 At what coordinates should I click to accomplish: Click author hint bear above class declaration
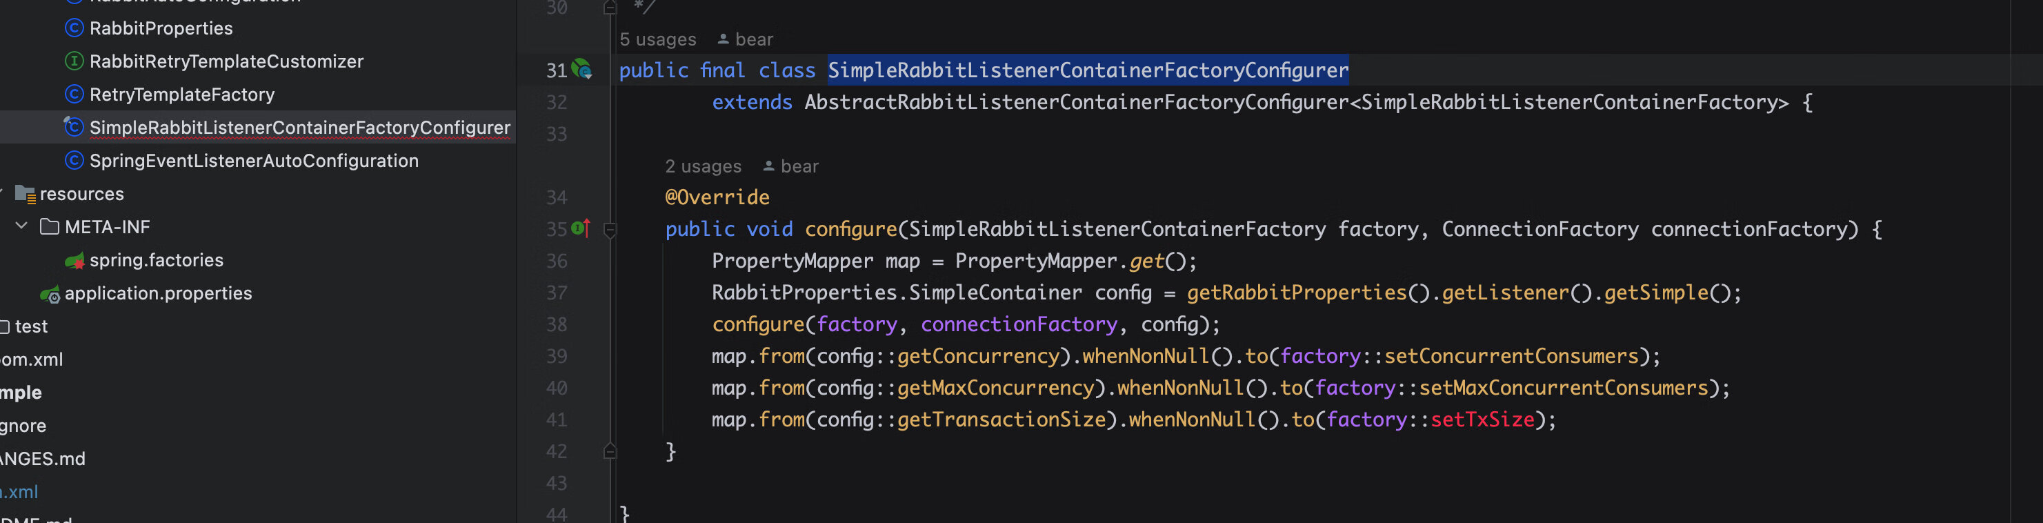coord(745,40)
